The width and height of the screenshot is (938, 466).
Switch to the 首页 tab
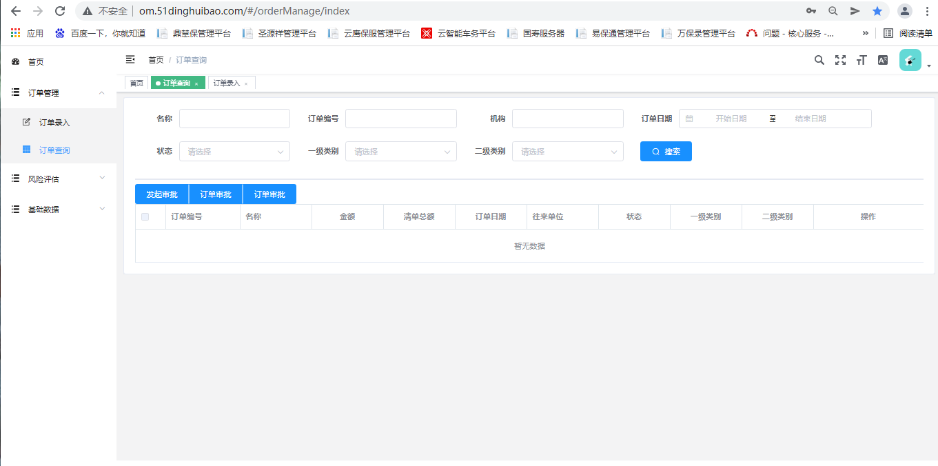tap(136, 83)
